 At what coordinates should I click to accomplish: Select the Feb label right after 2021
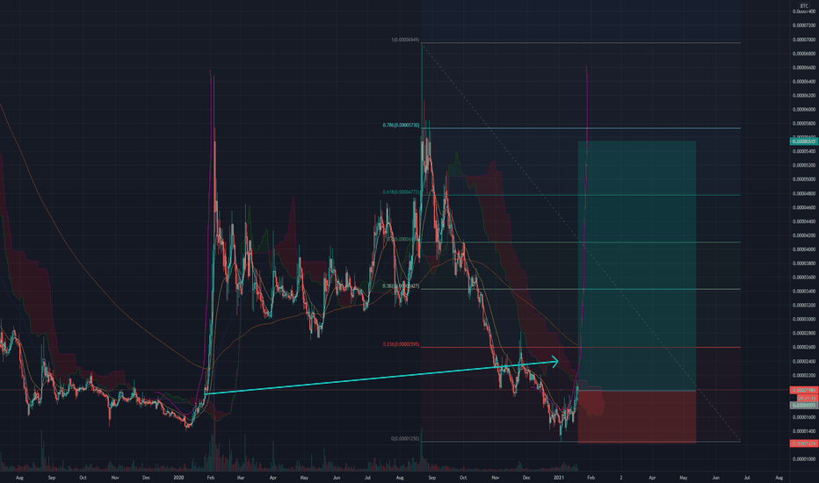pyautogui.click(x=591, y=478)
